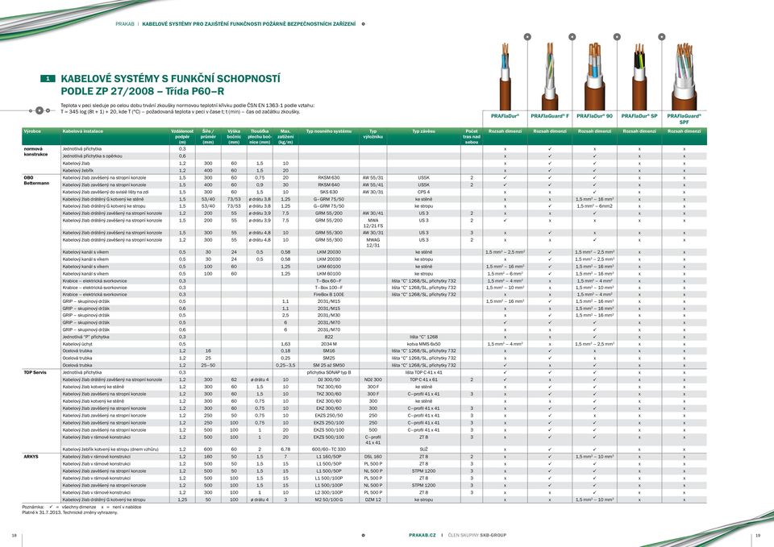Select 'Kabelový žlab zavěšený do svislé lišty na zdi'
Viewport: 774px width, 547px height.
[106, 192]
